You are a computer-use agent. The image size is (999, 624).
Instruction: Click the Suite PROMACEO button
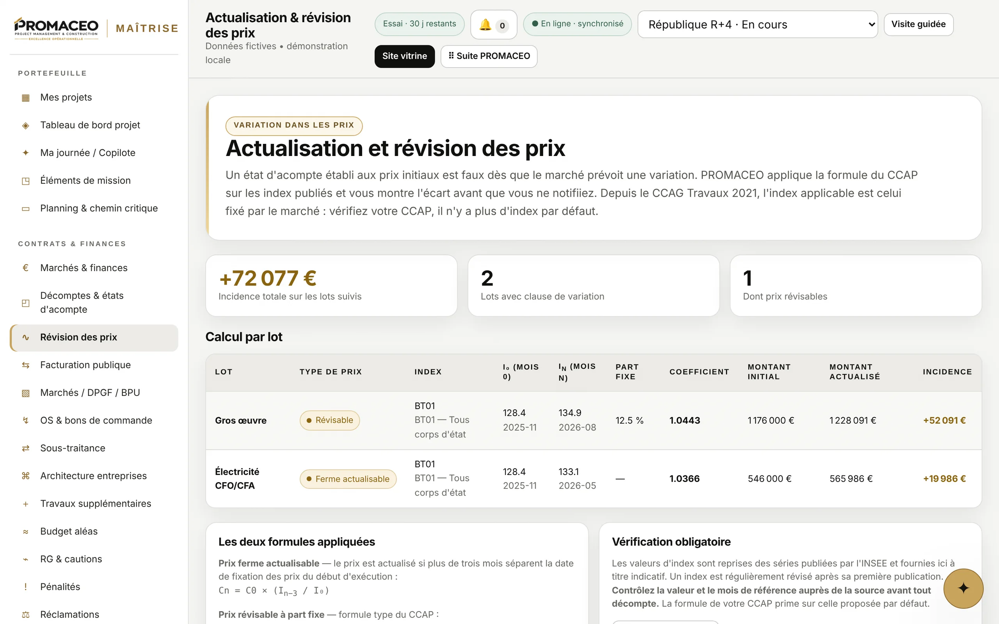coord(489,56)
